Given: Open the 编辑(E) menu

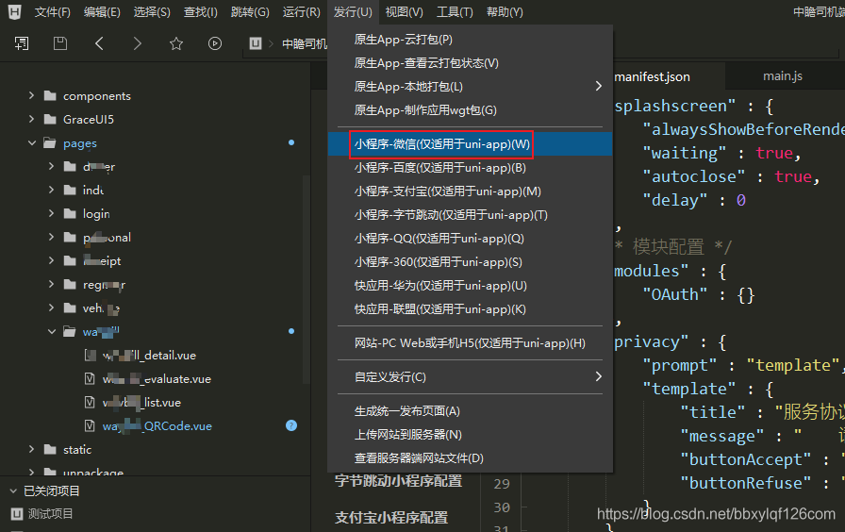Looking at the screenshot, I should click(x=102, y=12).
